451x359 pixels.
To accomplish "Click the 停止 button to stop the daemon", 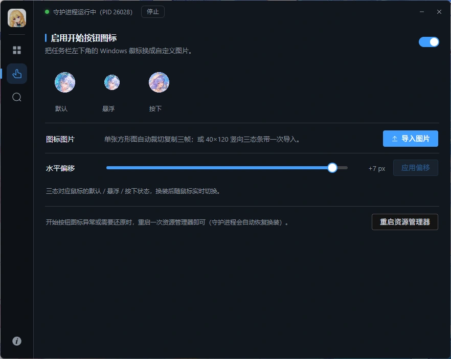I will tap(153, 12).
